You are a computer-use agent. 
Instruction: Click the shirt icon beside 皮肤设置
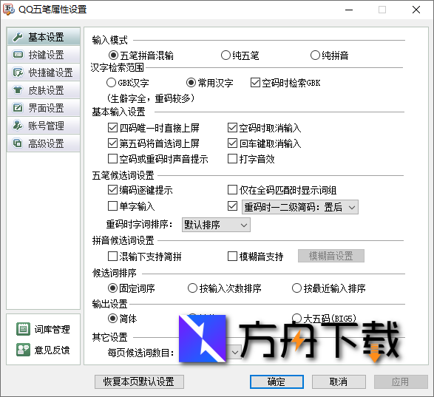(18, 90)
